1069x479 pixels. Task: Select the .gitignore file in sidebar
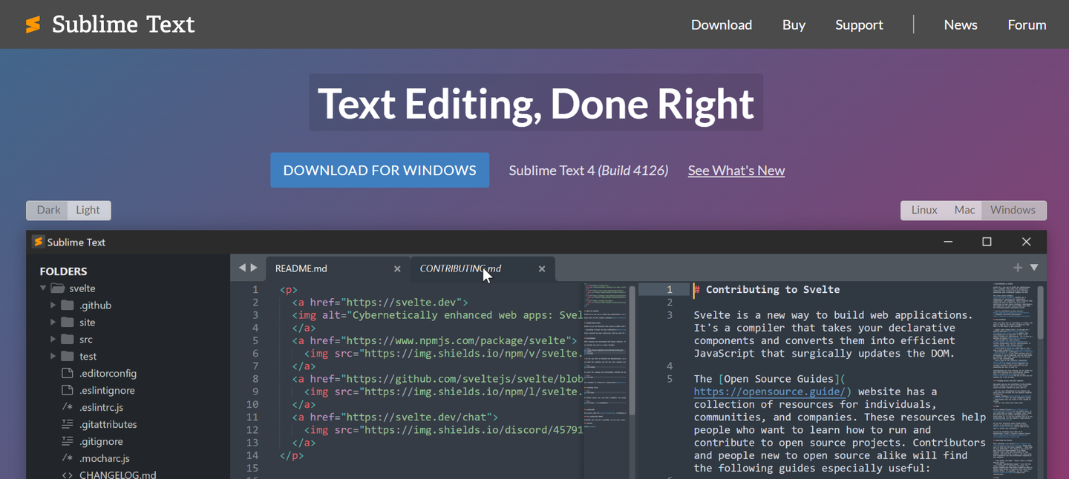point(101,441)
